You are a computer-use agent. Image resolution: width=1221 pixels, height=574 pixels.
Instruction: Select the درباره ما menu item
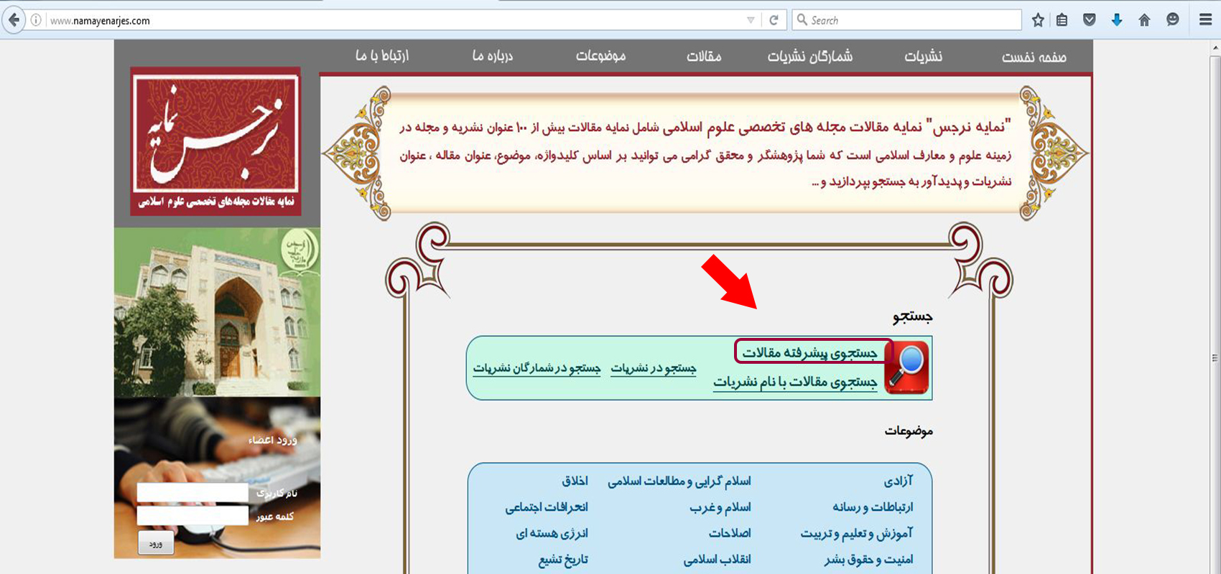click(493, 56)
